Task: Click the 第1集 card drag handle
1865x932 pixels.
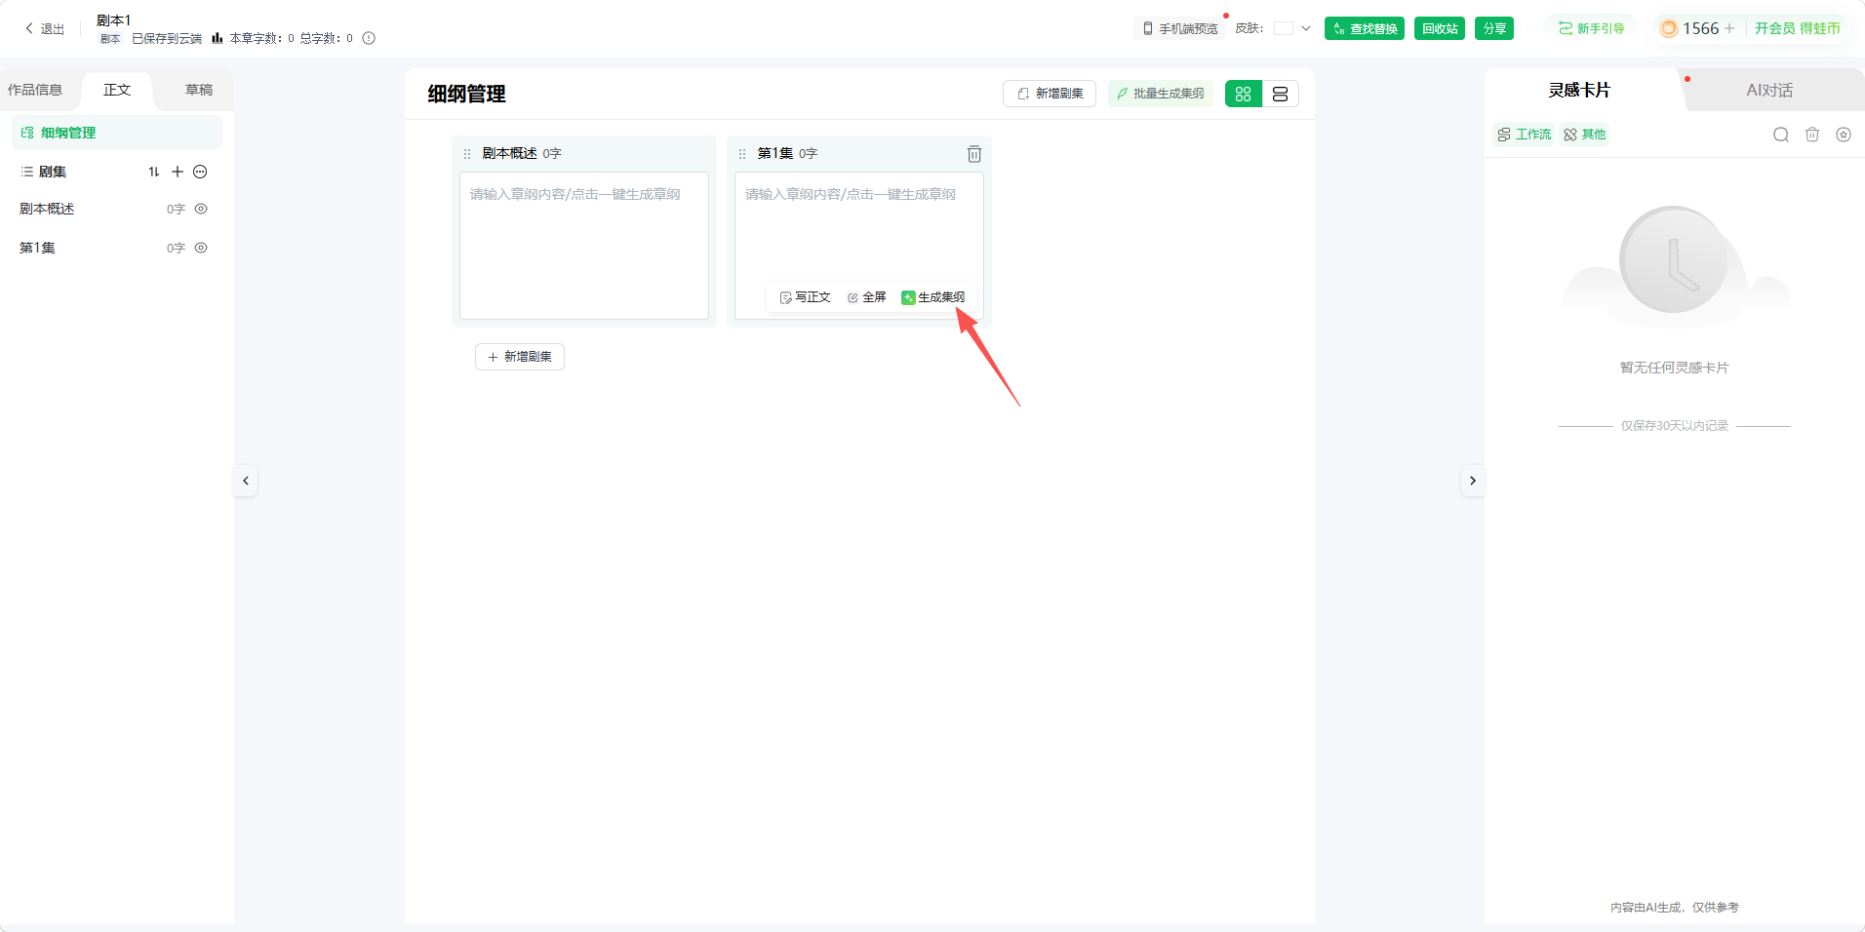Action: pyautogui.click(x=742, y=154)
